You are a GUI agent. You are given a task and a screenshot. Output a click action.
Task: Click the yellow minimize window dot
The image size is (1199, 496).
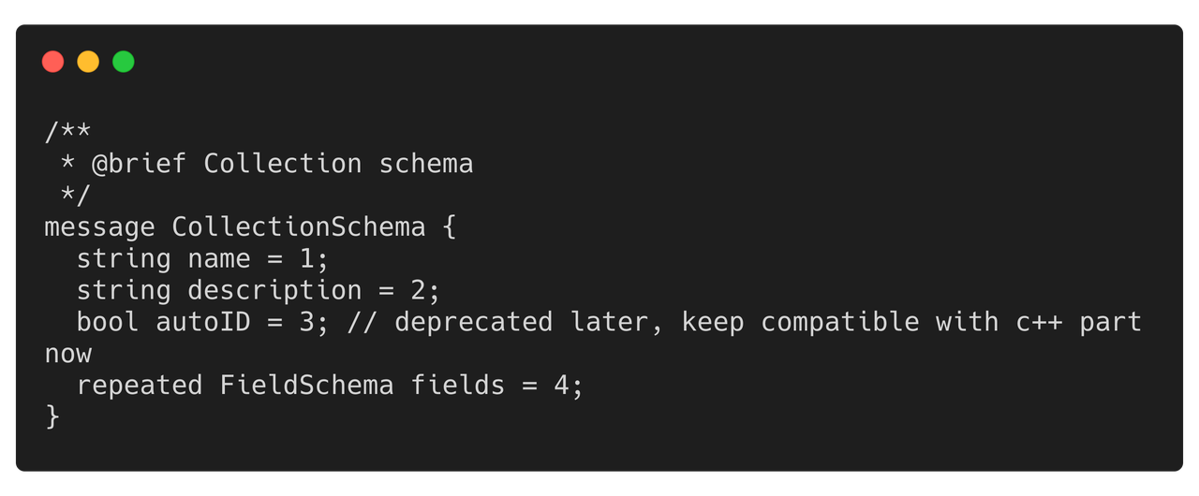[x=88, y=62]
